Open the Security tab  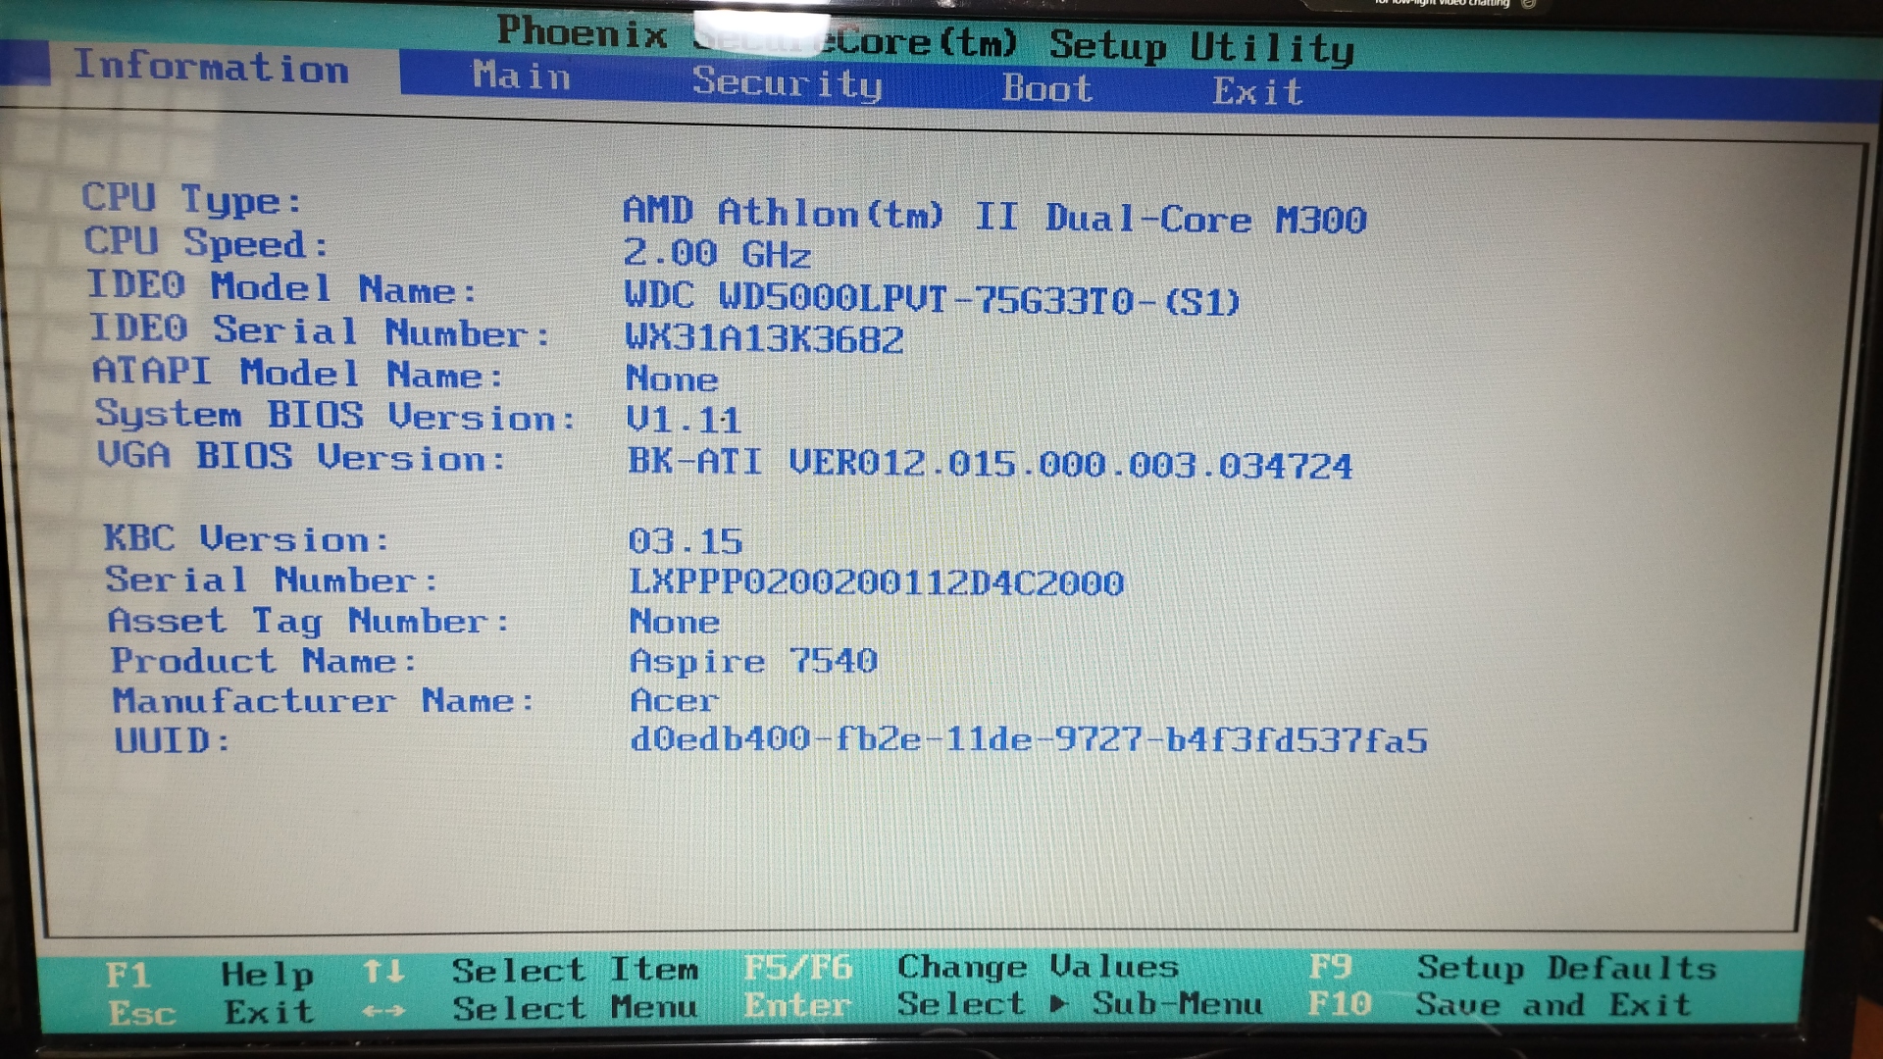pos(787,83)
